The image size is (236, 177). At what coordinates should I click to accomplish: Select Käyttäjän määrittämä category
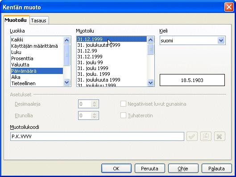click(x=37, y=46)
